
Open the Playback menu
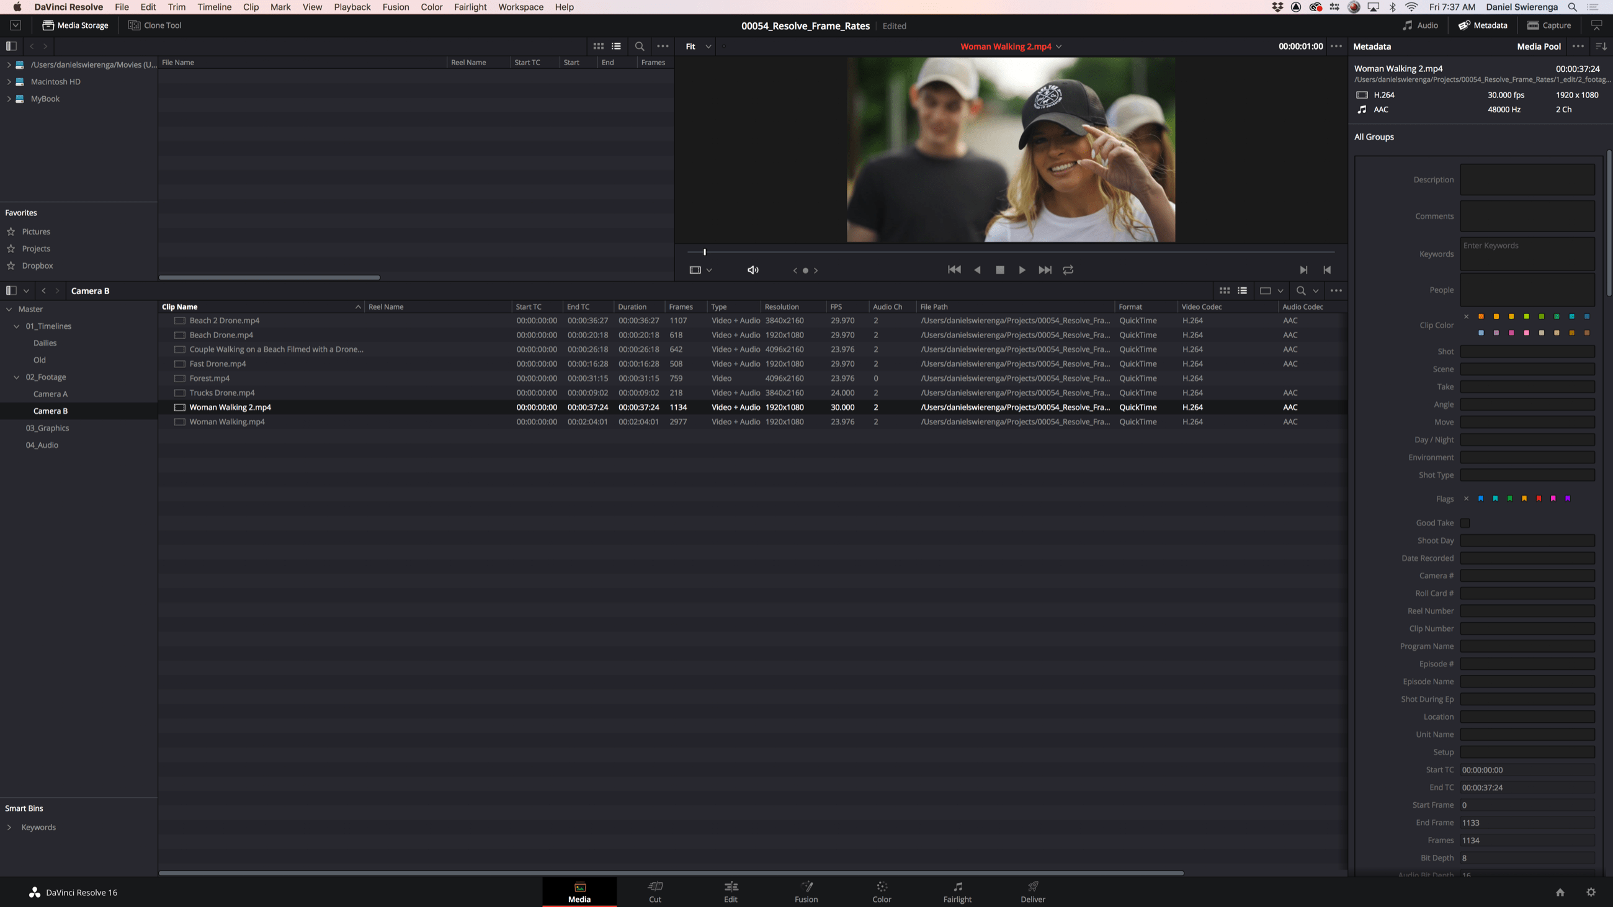352,7
